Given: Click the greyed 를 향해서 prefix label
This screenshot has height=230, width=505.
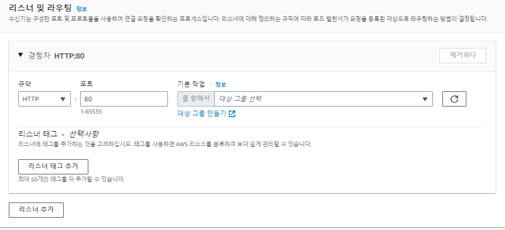Looking at the screenshot, I should [x=196, y=99].
